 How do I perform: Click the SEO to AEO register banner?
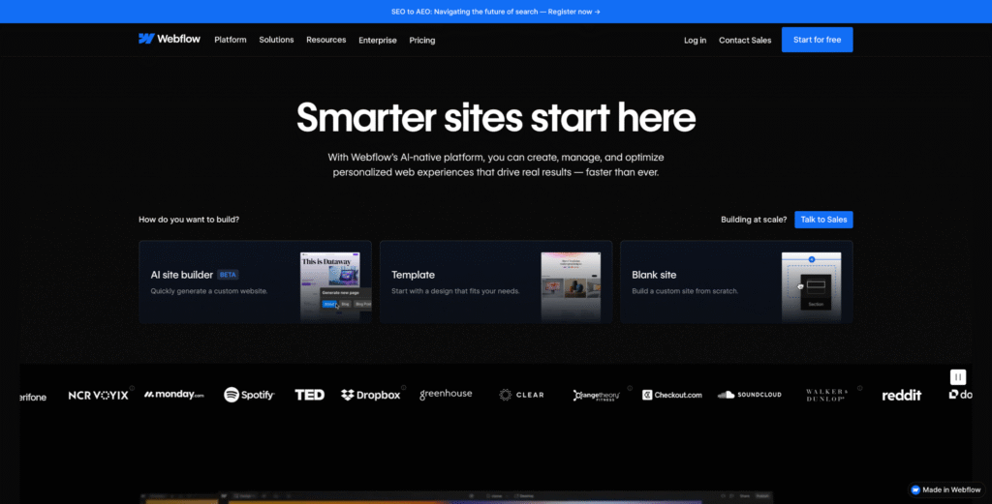coord(496,12)
